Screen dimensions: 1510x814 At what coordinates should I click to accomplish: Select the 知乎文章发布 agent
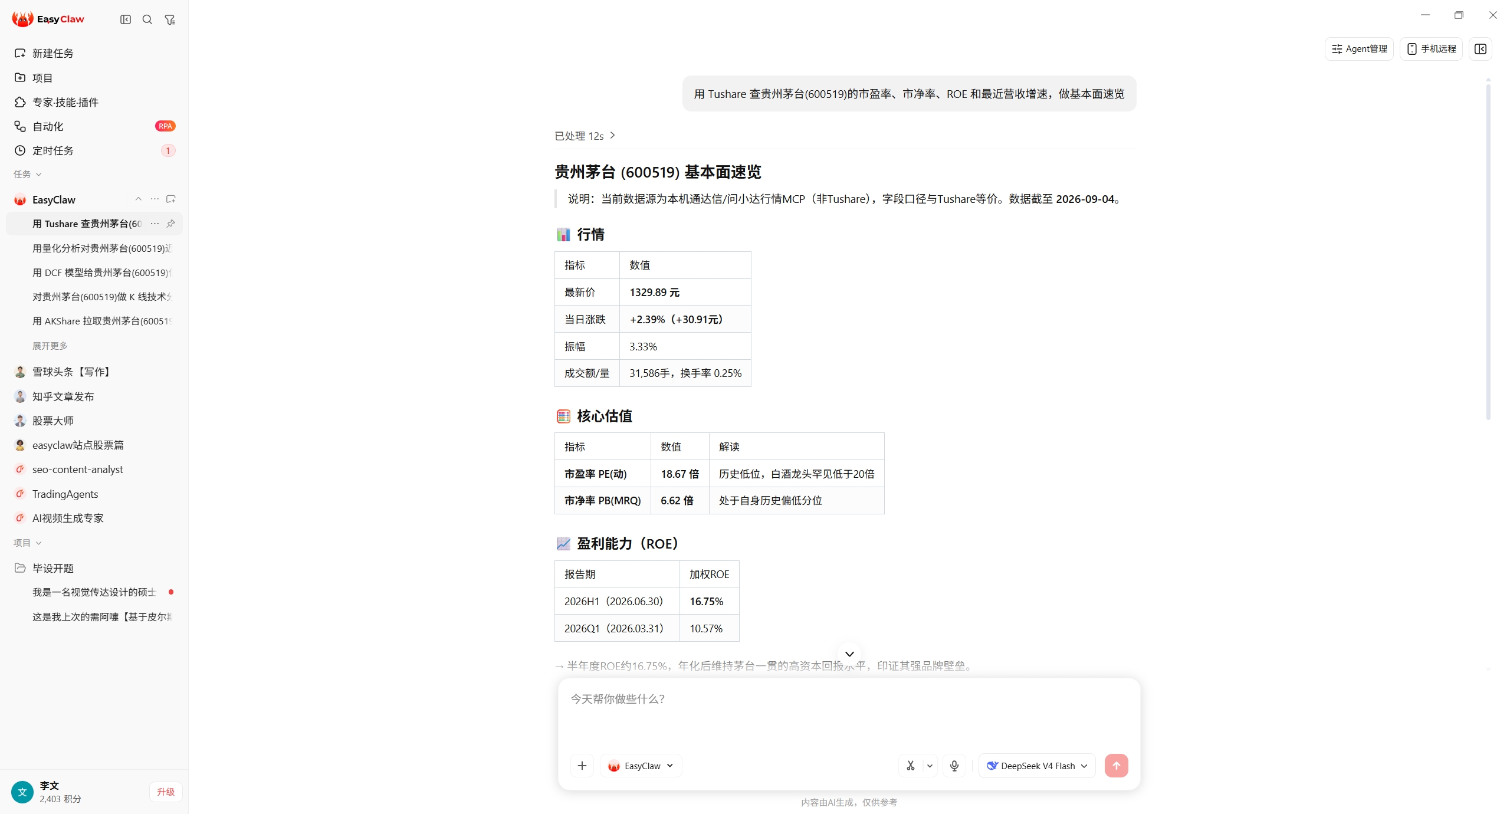(94, 396)
